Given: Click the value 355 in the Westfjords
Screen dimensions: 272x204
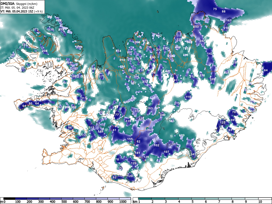Looking at the screenshot, I should click(x=24, y=45).
